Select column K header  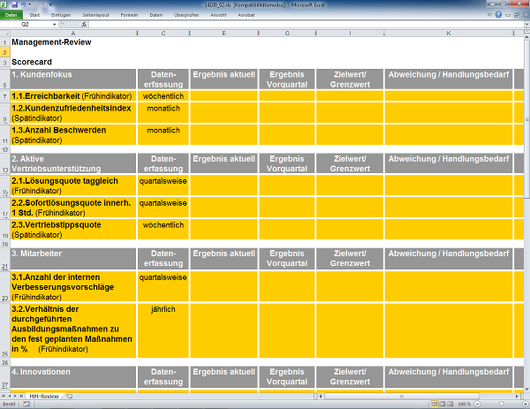point(448,34)
